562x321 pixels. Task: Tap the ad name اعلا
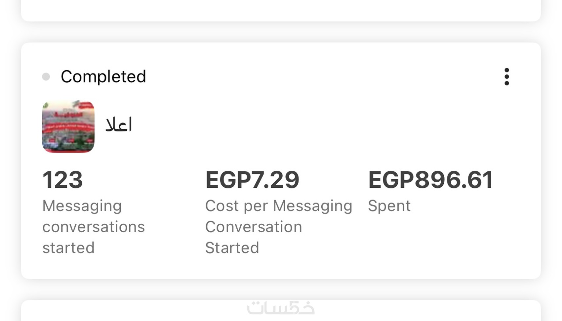pos(119,125)
